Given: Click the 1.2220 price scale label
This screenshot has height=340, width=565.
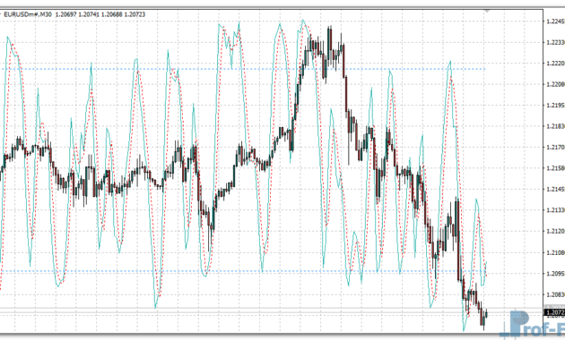Looking at the screenshot, I should click(556, 64).
